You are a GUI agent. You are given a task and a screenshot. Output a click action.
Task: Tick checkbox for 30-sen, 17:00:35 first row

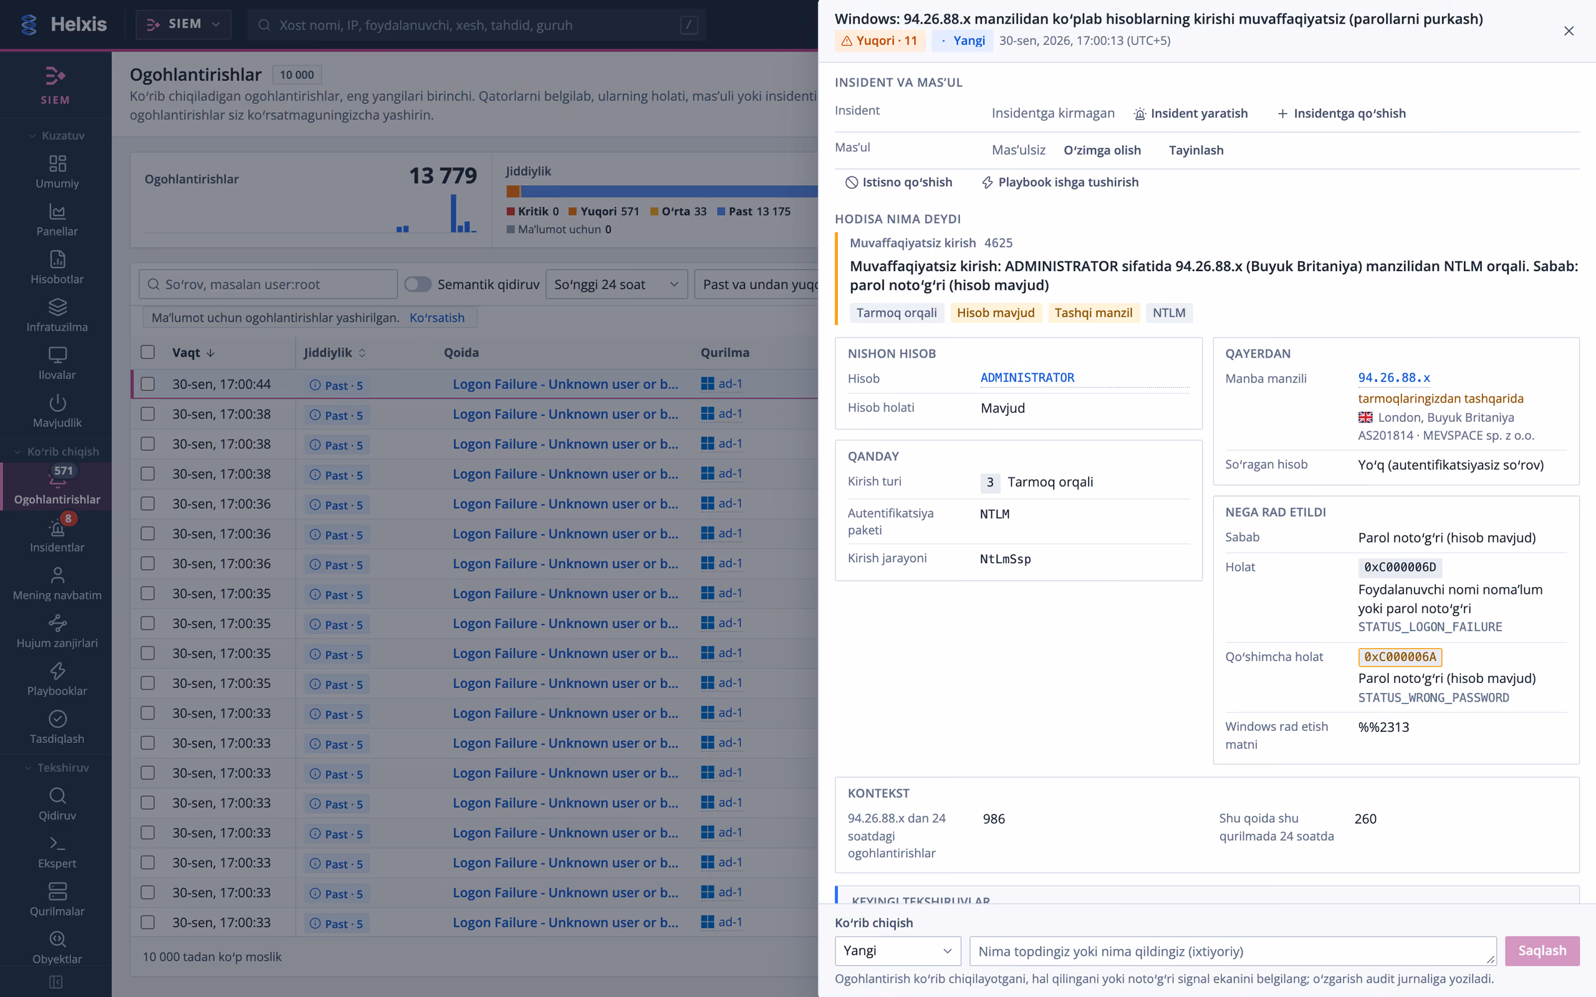click(x=148, y=593)
